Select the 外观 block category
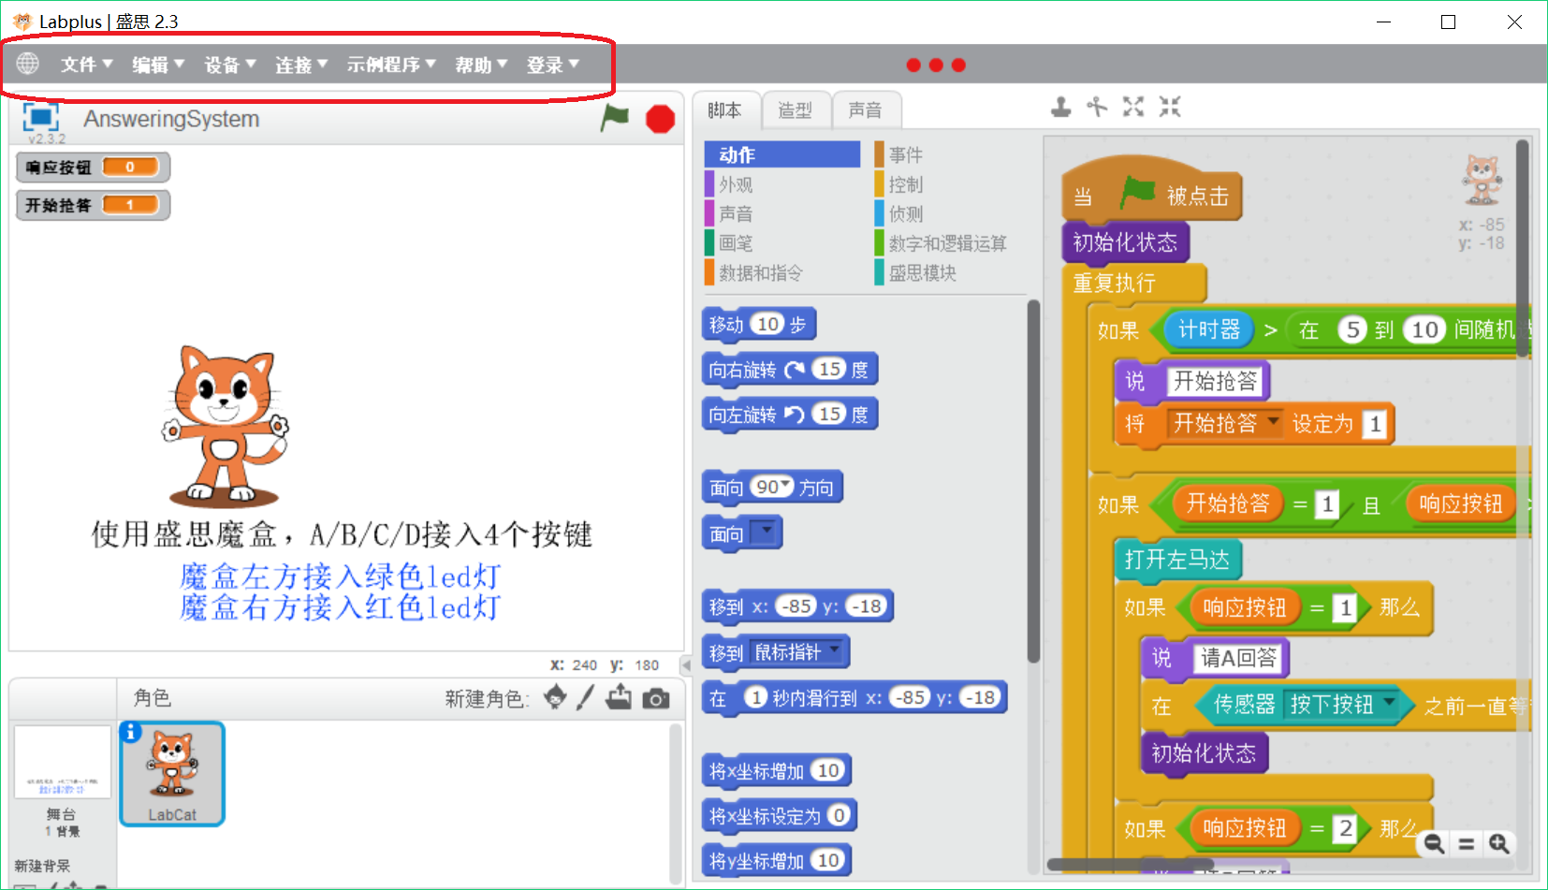1548x890 pixels. (x=736, y=184)
